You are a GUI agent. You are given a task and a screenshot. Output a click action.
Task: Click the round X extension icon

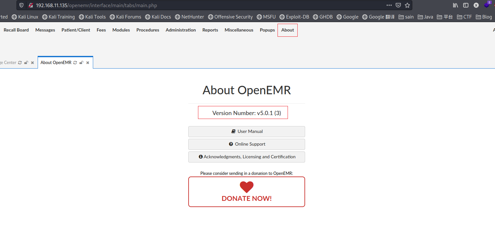tap(476, 5)
